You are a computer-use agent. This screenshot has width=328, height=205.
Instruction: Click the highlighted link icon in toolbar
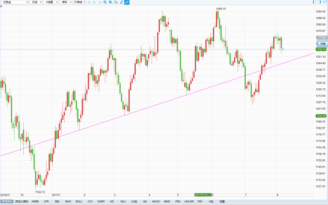[127, 2]
